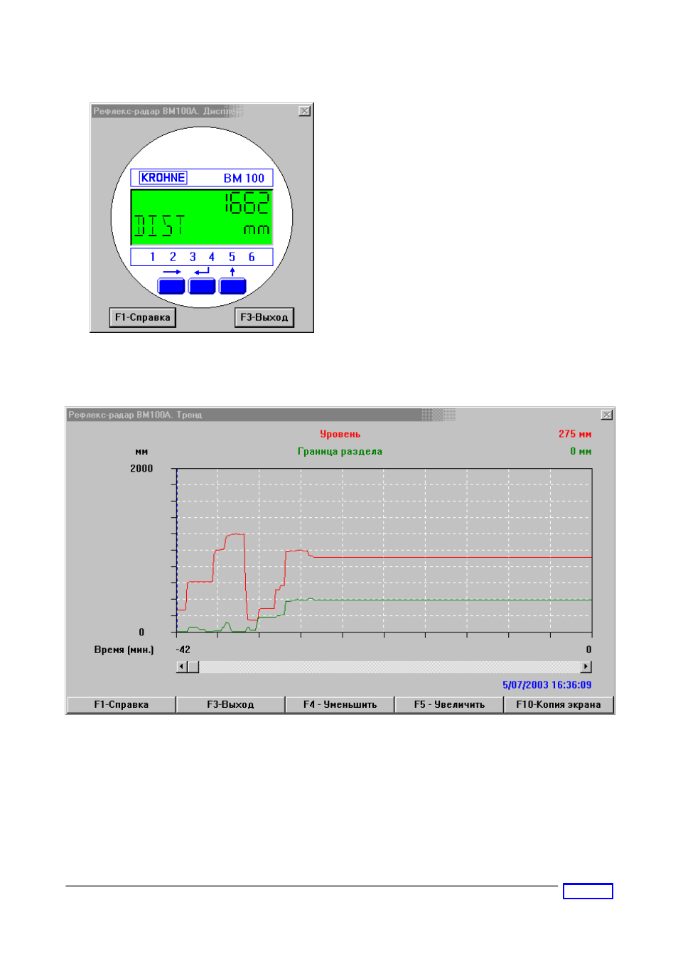The width and height of the screenshot is (678, 959).
Task: Click the right-arrow blue key on display
Action: click(171, 286)
